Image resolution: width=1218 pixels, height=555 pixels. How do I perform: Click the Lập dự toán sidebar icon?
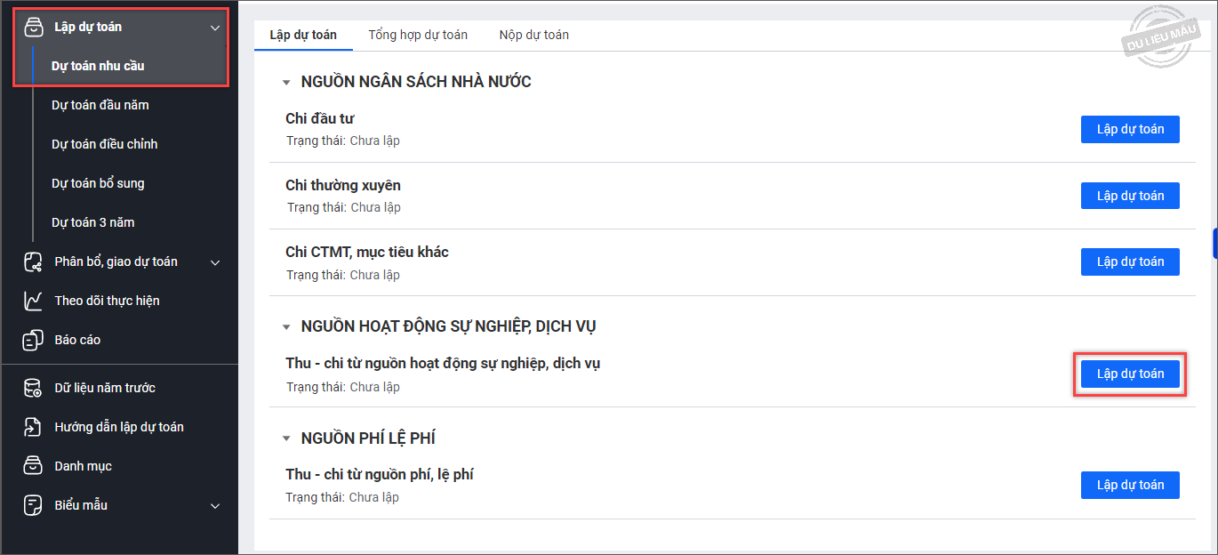[x=33, y=27]
